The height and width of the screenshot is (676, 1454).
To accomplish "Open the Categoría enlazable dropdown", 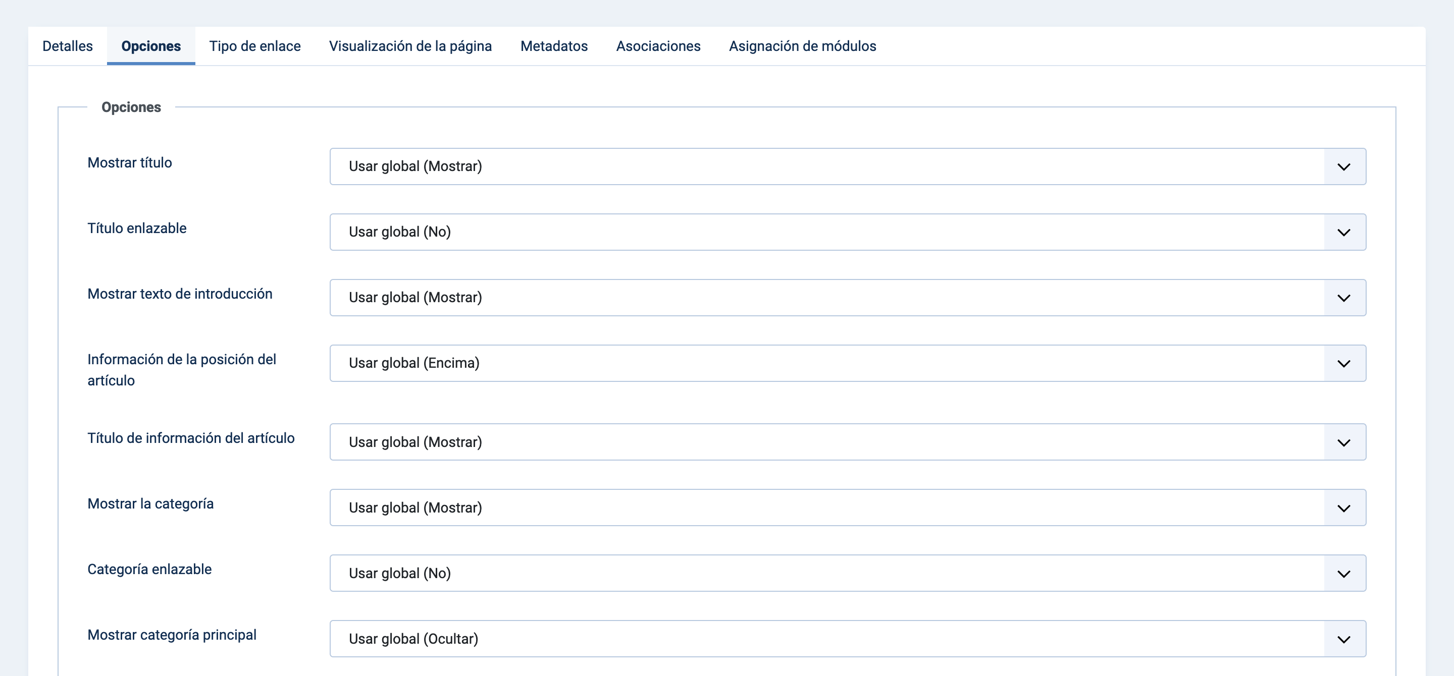I will (848, 574).
